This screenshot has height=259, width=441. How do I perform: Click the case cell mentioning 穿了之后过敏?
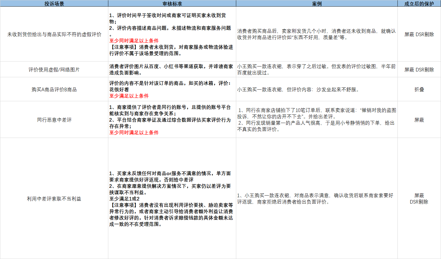pos(317,70)
